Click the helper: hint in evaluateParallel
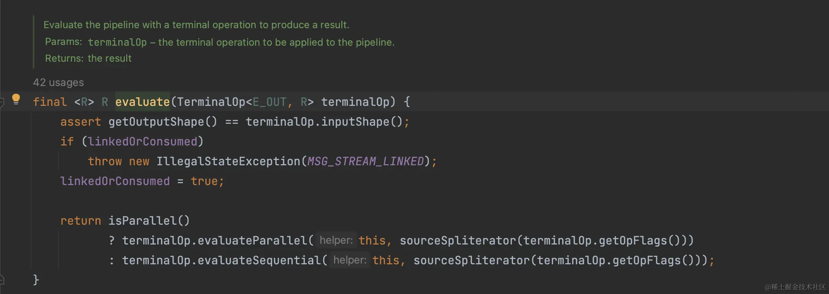The height and width of the screenshot is (294, 829). click(336, 240)
